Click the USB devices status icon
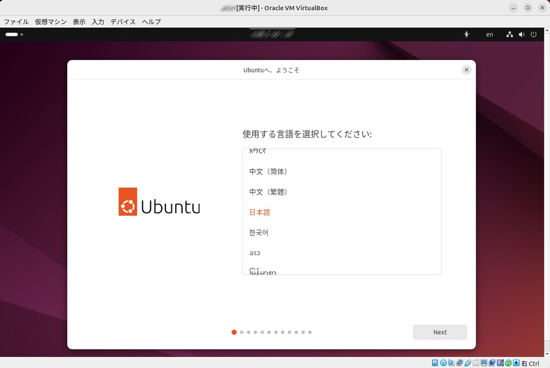 [468, 363]
